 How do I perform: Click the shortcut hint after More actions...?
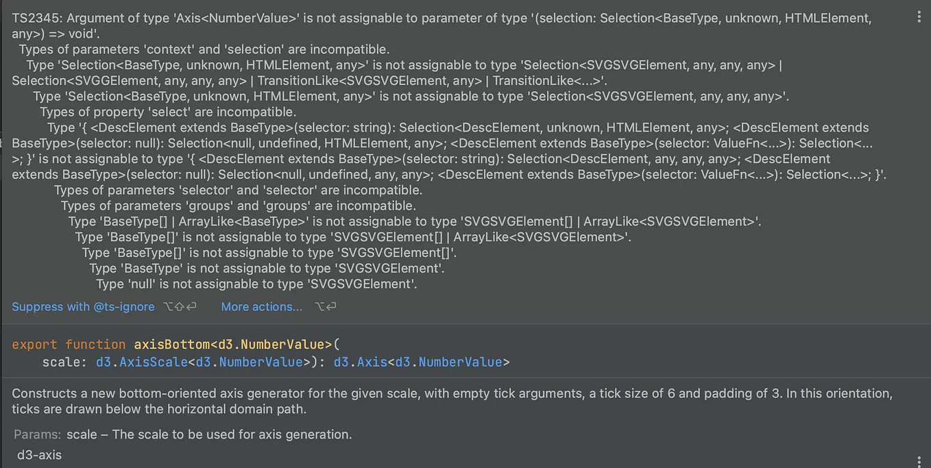(x=325, y=306)
